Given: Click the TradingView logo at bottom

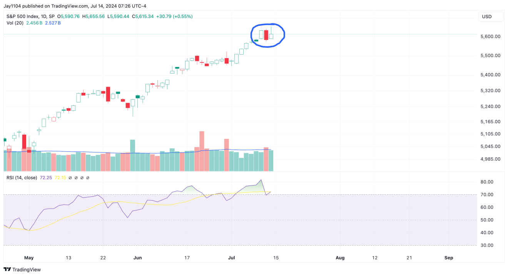Looking at the screenshot, I should (22, 269).
